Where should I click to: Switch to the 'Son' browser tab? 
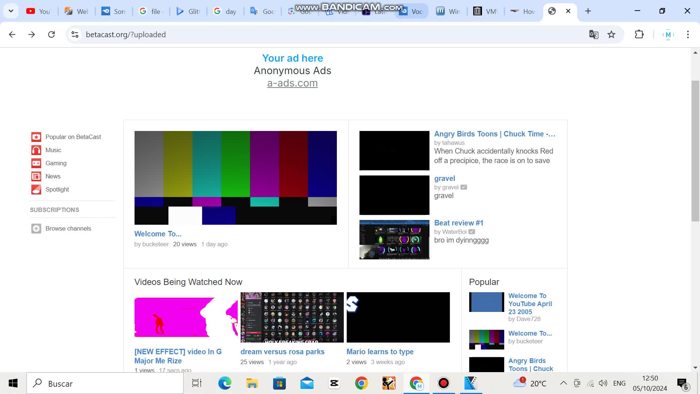(113, 11)
